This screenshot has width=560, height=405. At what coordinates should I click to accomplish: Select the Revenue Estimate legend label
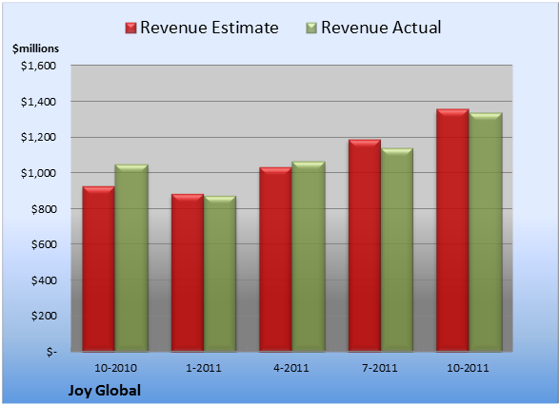tap(210, 28)
